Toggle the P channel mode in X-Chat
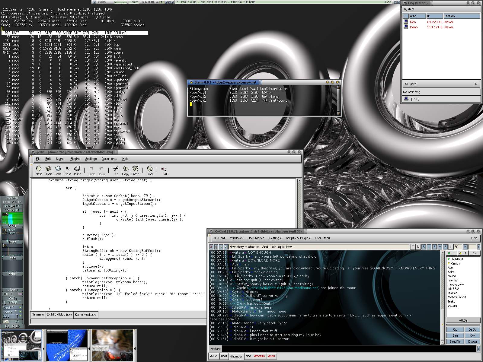Viewport: 483px width, 362px height. click(434, 247)
